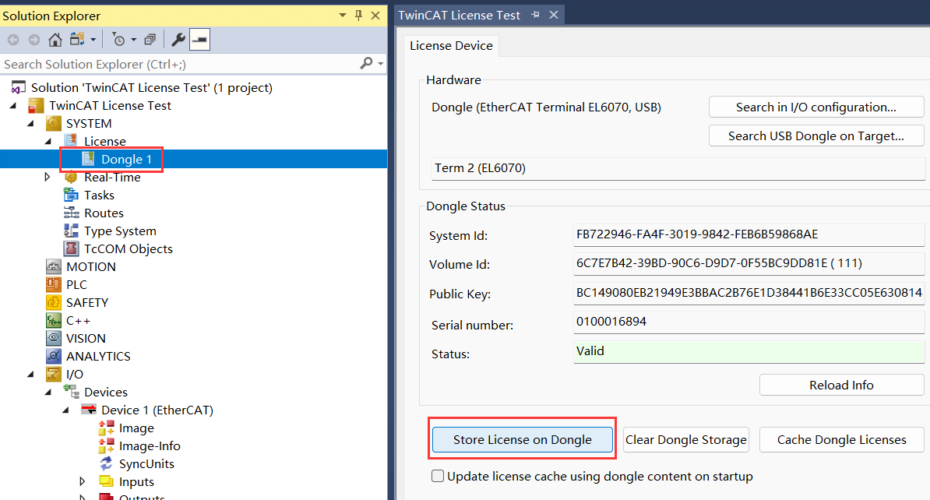This screenshot has width=930, height=500.
Task: Enable update license cache on startup checkbox
Action: (438, 476)
